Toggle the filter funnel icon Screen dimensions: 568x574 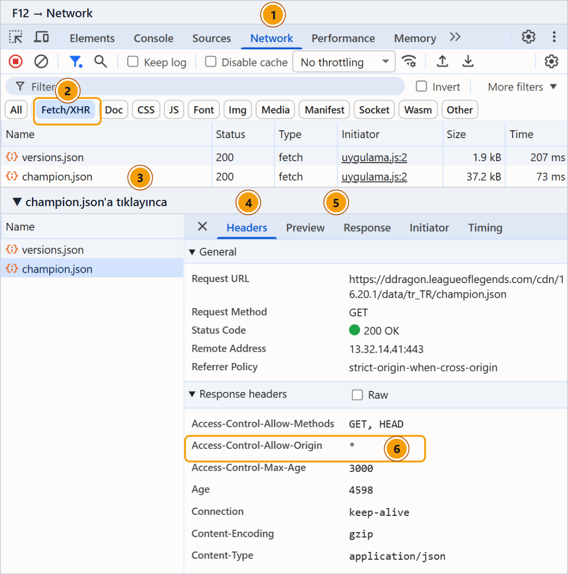76,62
